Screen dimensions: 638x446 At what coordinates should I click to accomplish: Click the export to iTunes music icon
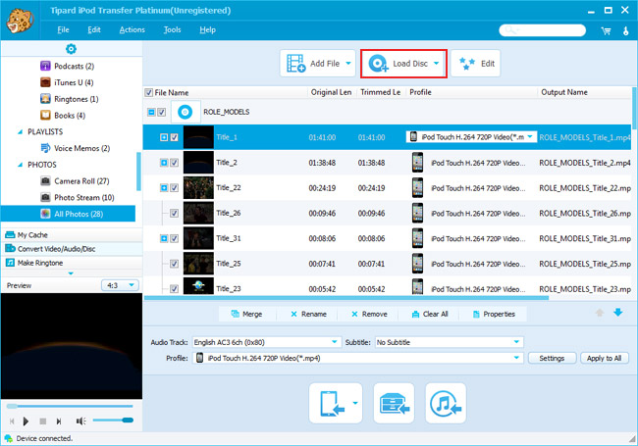click(x=446, y=403)
